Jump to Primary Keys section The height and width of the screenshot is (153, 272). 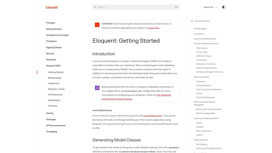click(202, 52)
